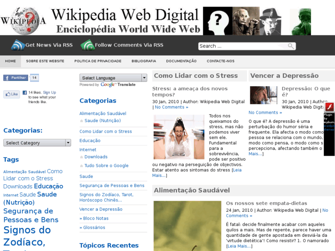Open the Follow Comments Via RSS link

click(129, 45)
